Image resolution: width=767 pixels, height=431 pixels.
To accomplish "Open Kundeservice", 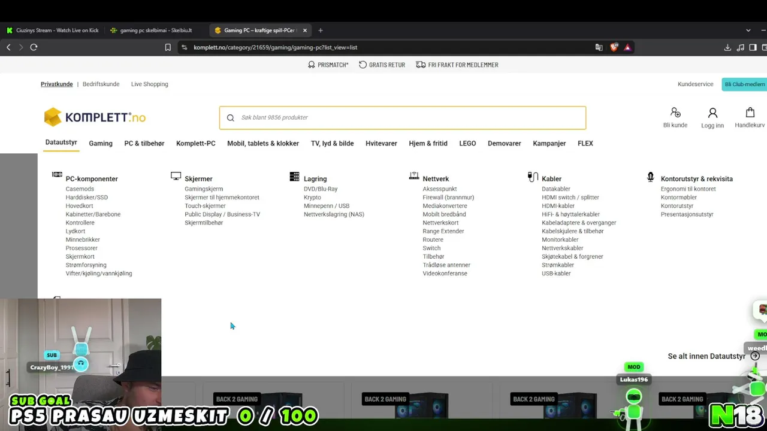I will click(696, 84).
